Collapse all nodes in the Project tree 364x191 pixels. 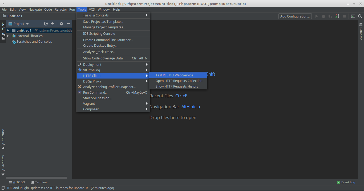(x=52, y=24)
